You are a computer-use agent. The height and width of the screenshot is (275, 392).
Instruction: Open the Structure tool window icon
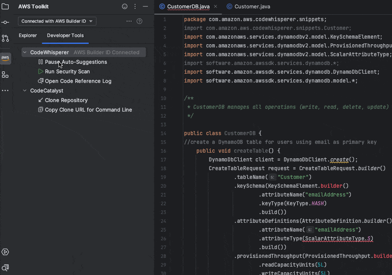pyautogui.click(x=5, y=75)
